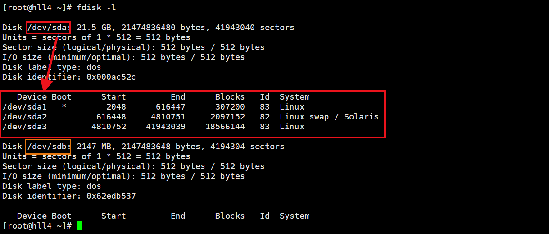Click the sda3 blocks value 18566144
The image size is (549, 234).
click(225, 127)
